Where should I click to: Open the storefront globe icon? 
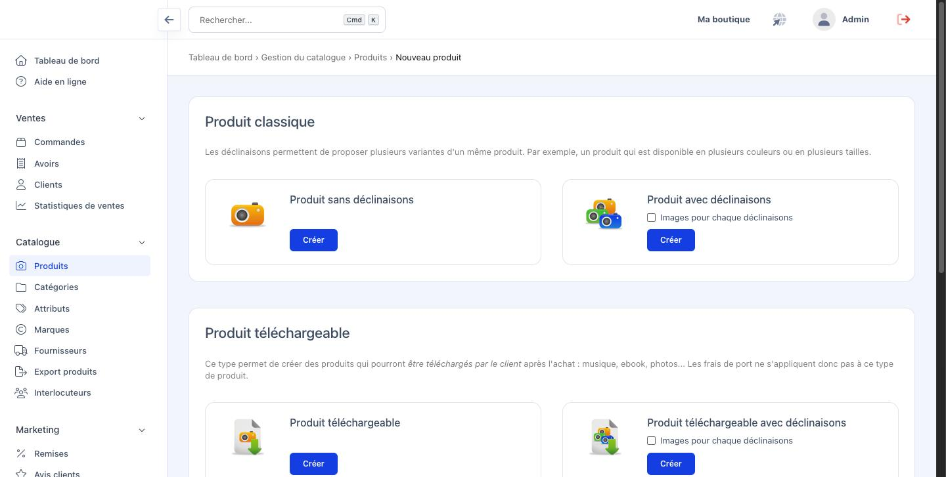click(779, 20)
